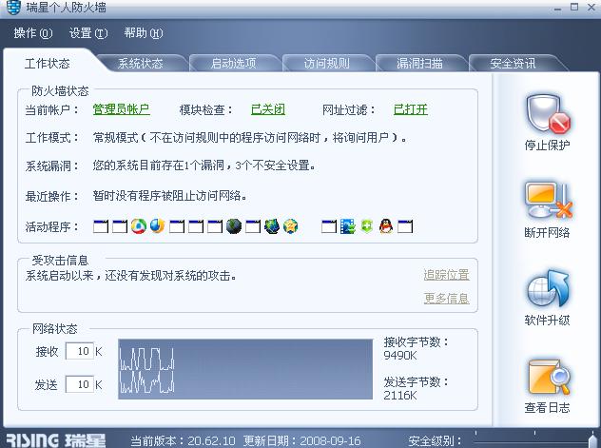Switch to the 漏洞扫描 tab
Viewport: 601px width, 448px height.
click(420, 63)
